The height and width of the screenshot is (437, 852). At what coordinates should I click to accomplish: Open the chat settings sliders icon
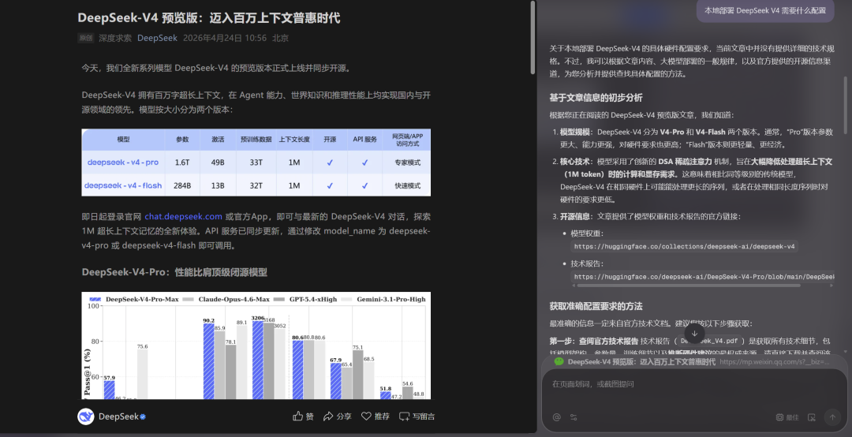(574, 417)
